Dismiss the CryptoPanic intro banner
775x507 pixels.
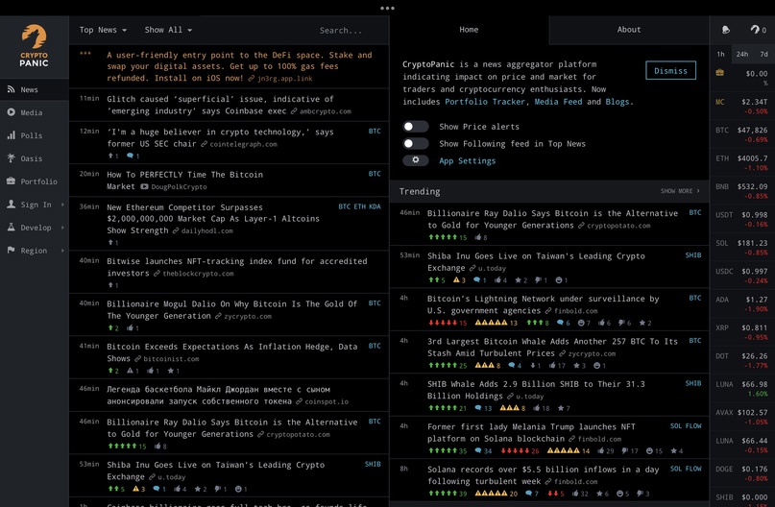click(x=670, y=70)
